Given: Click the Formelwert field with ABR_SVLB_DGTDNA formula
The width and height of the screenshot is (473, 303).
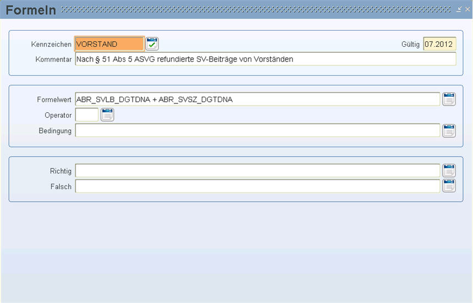Looking at the screenshot, I should pyautogui.click(x=257, y=100).
